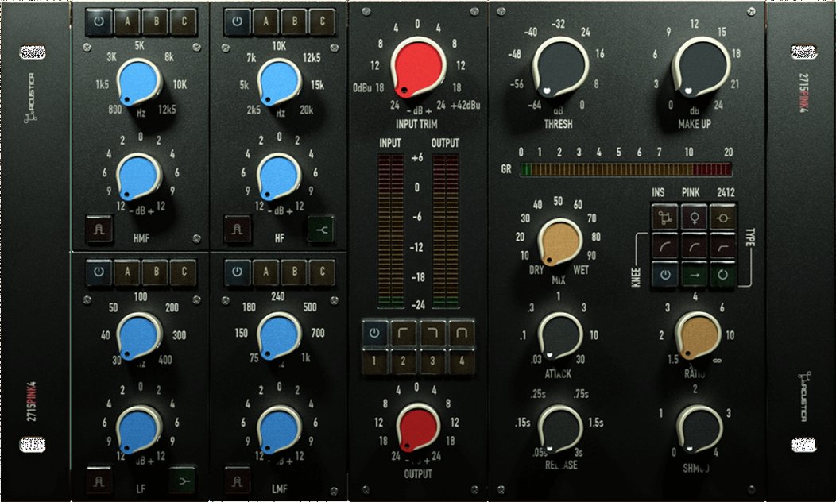Screen dimensions: 836x502
Task: Click the INS sidechain routing icon
Action: (x=665, y=216)
